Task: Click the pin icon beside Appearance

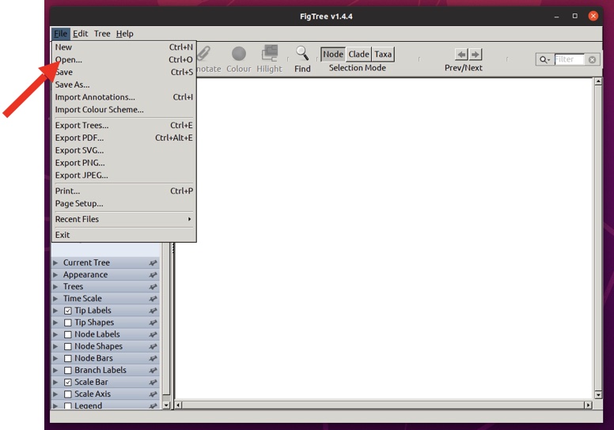Action: pos(153,275)
